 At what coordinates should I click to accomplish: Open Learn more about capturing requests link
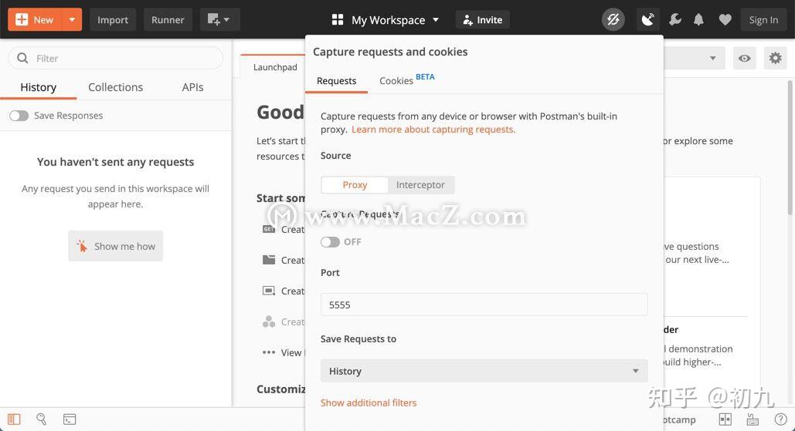click(x=433, y=130)
